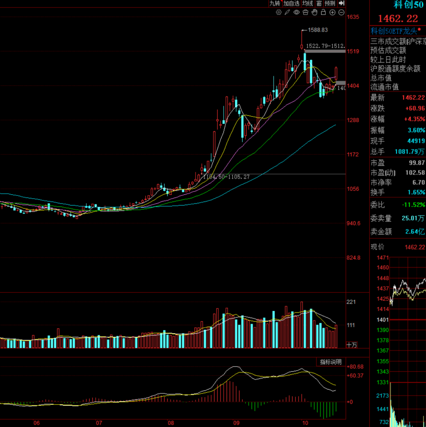Open the 窗 window option

319,3
